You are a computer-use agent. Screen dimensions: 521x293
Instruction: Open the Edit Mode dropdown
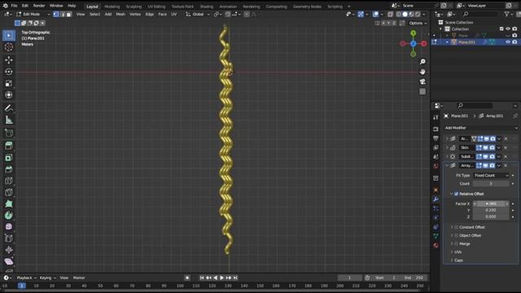coord(33,15)
